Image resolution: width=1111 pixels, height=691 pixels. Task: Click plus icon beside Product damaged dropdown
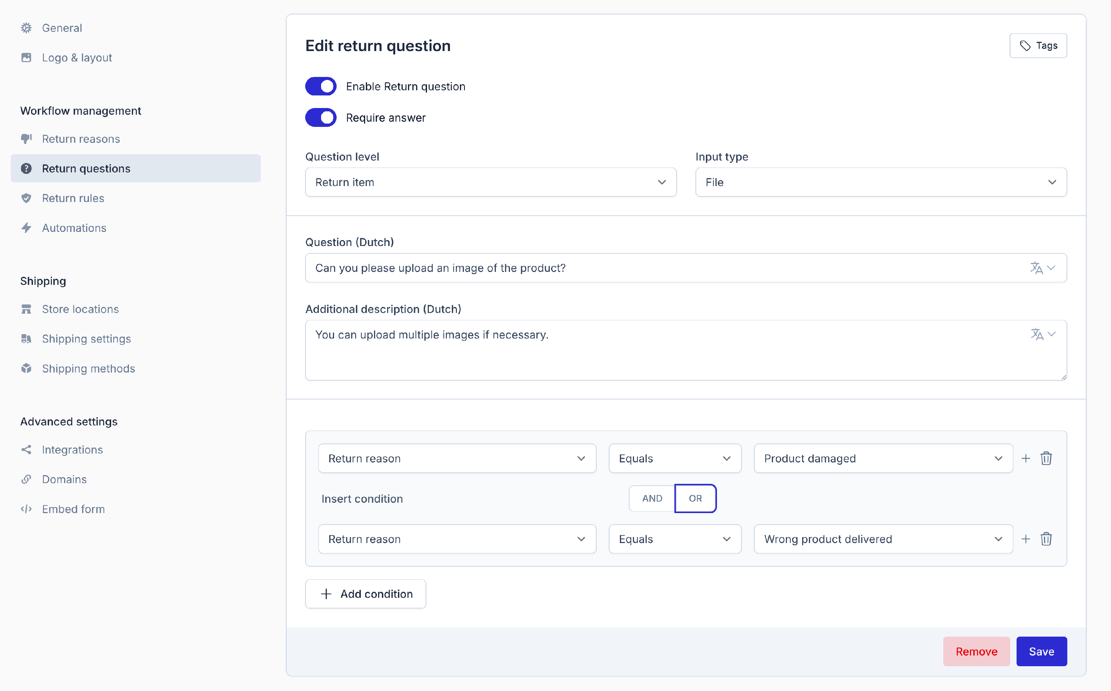[x=1025, y=458]
